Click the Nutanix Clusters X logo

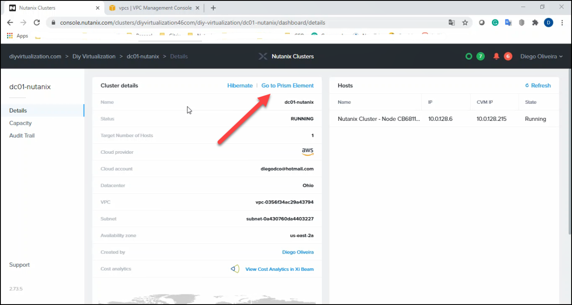(262, 56)
